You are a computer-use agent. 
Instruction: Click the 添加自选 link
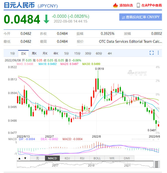click(126, 5)
